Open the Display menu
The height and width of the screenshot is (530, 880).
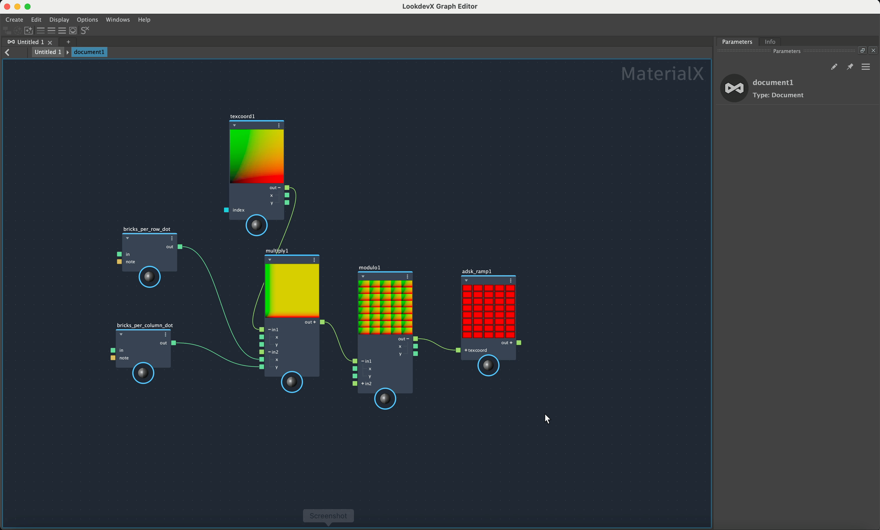pyautogui.click(x=59, y=20)
